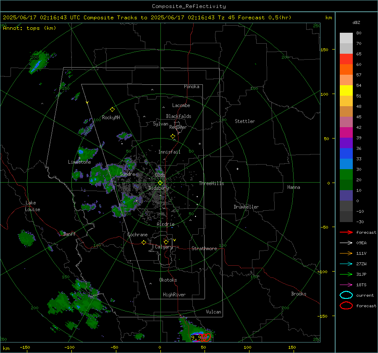Click the Brooks town label
This screenshot has height=353, width=378.
pyautogui.click(x=299, y=294)
